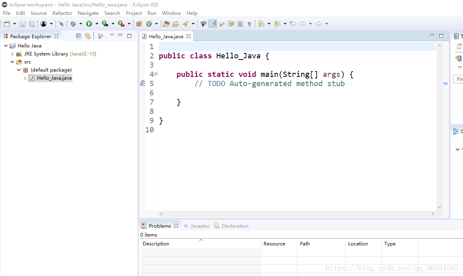Open Search dropdown arrow

193,24
